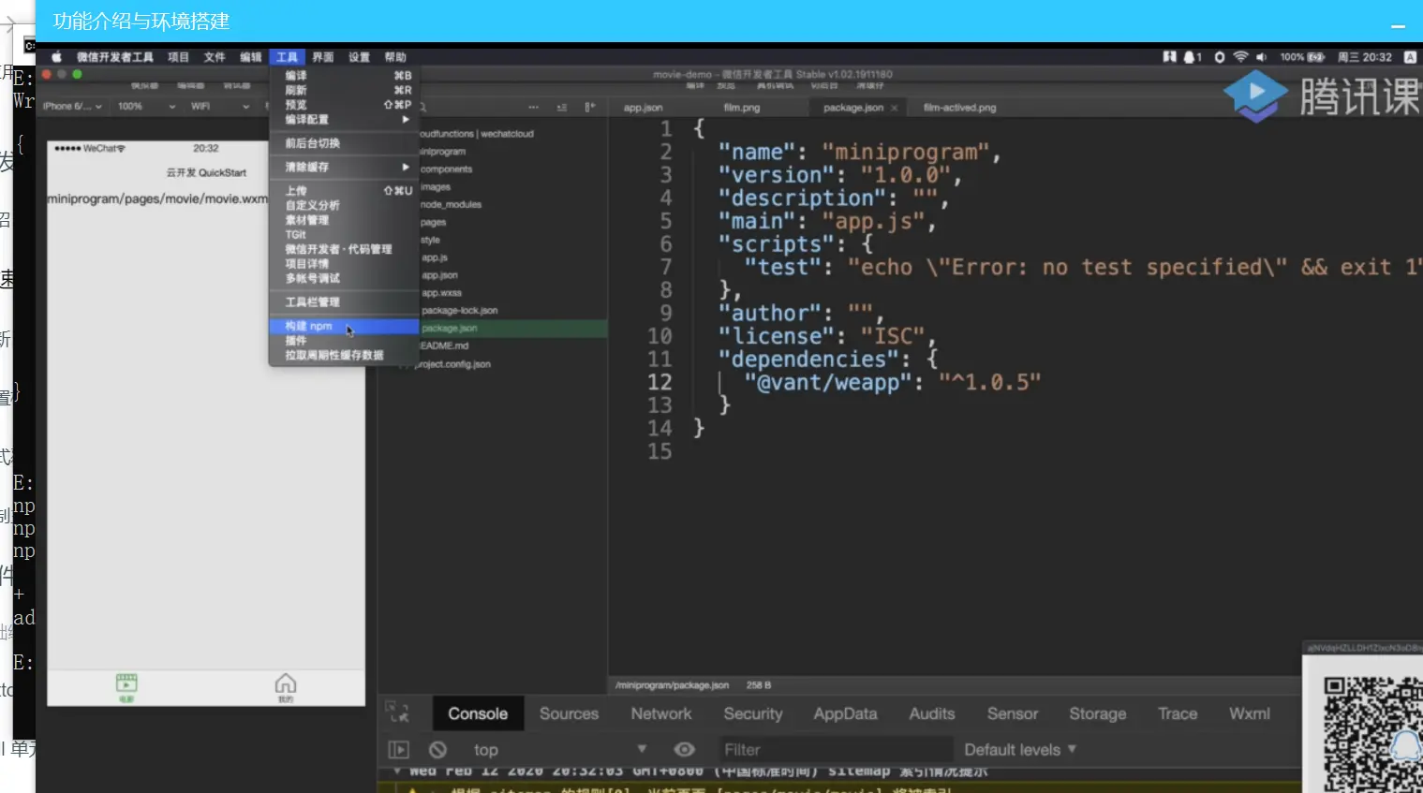Select 自定义分析 menu entry
The width and height of the screenshot is (1423, 793).
click(x=344, y=205)
